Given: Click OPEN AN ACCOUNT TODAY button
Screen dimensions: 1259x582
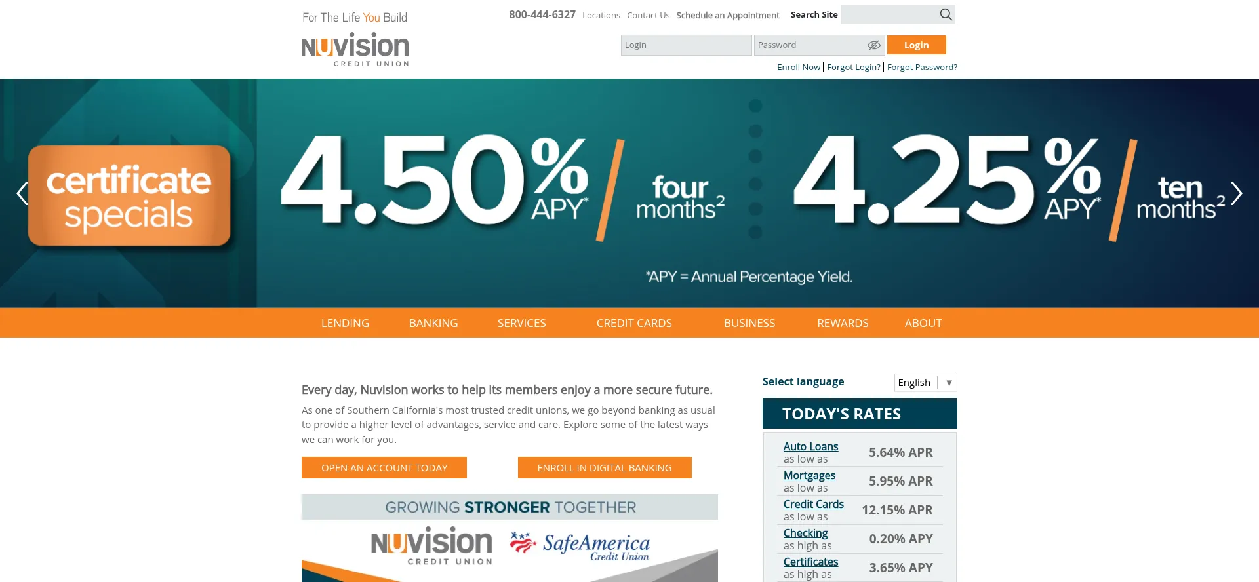Looking at the screenshot, I should 384,468.
